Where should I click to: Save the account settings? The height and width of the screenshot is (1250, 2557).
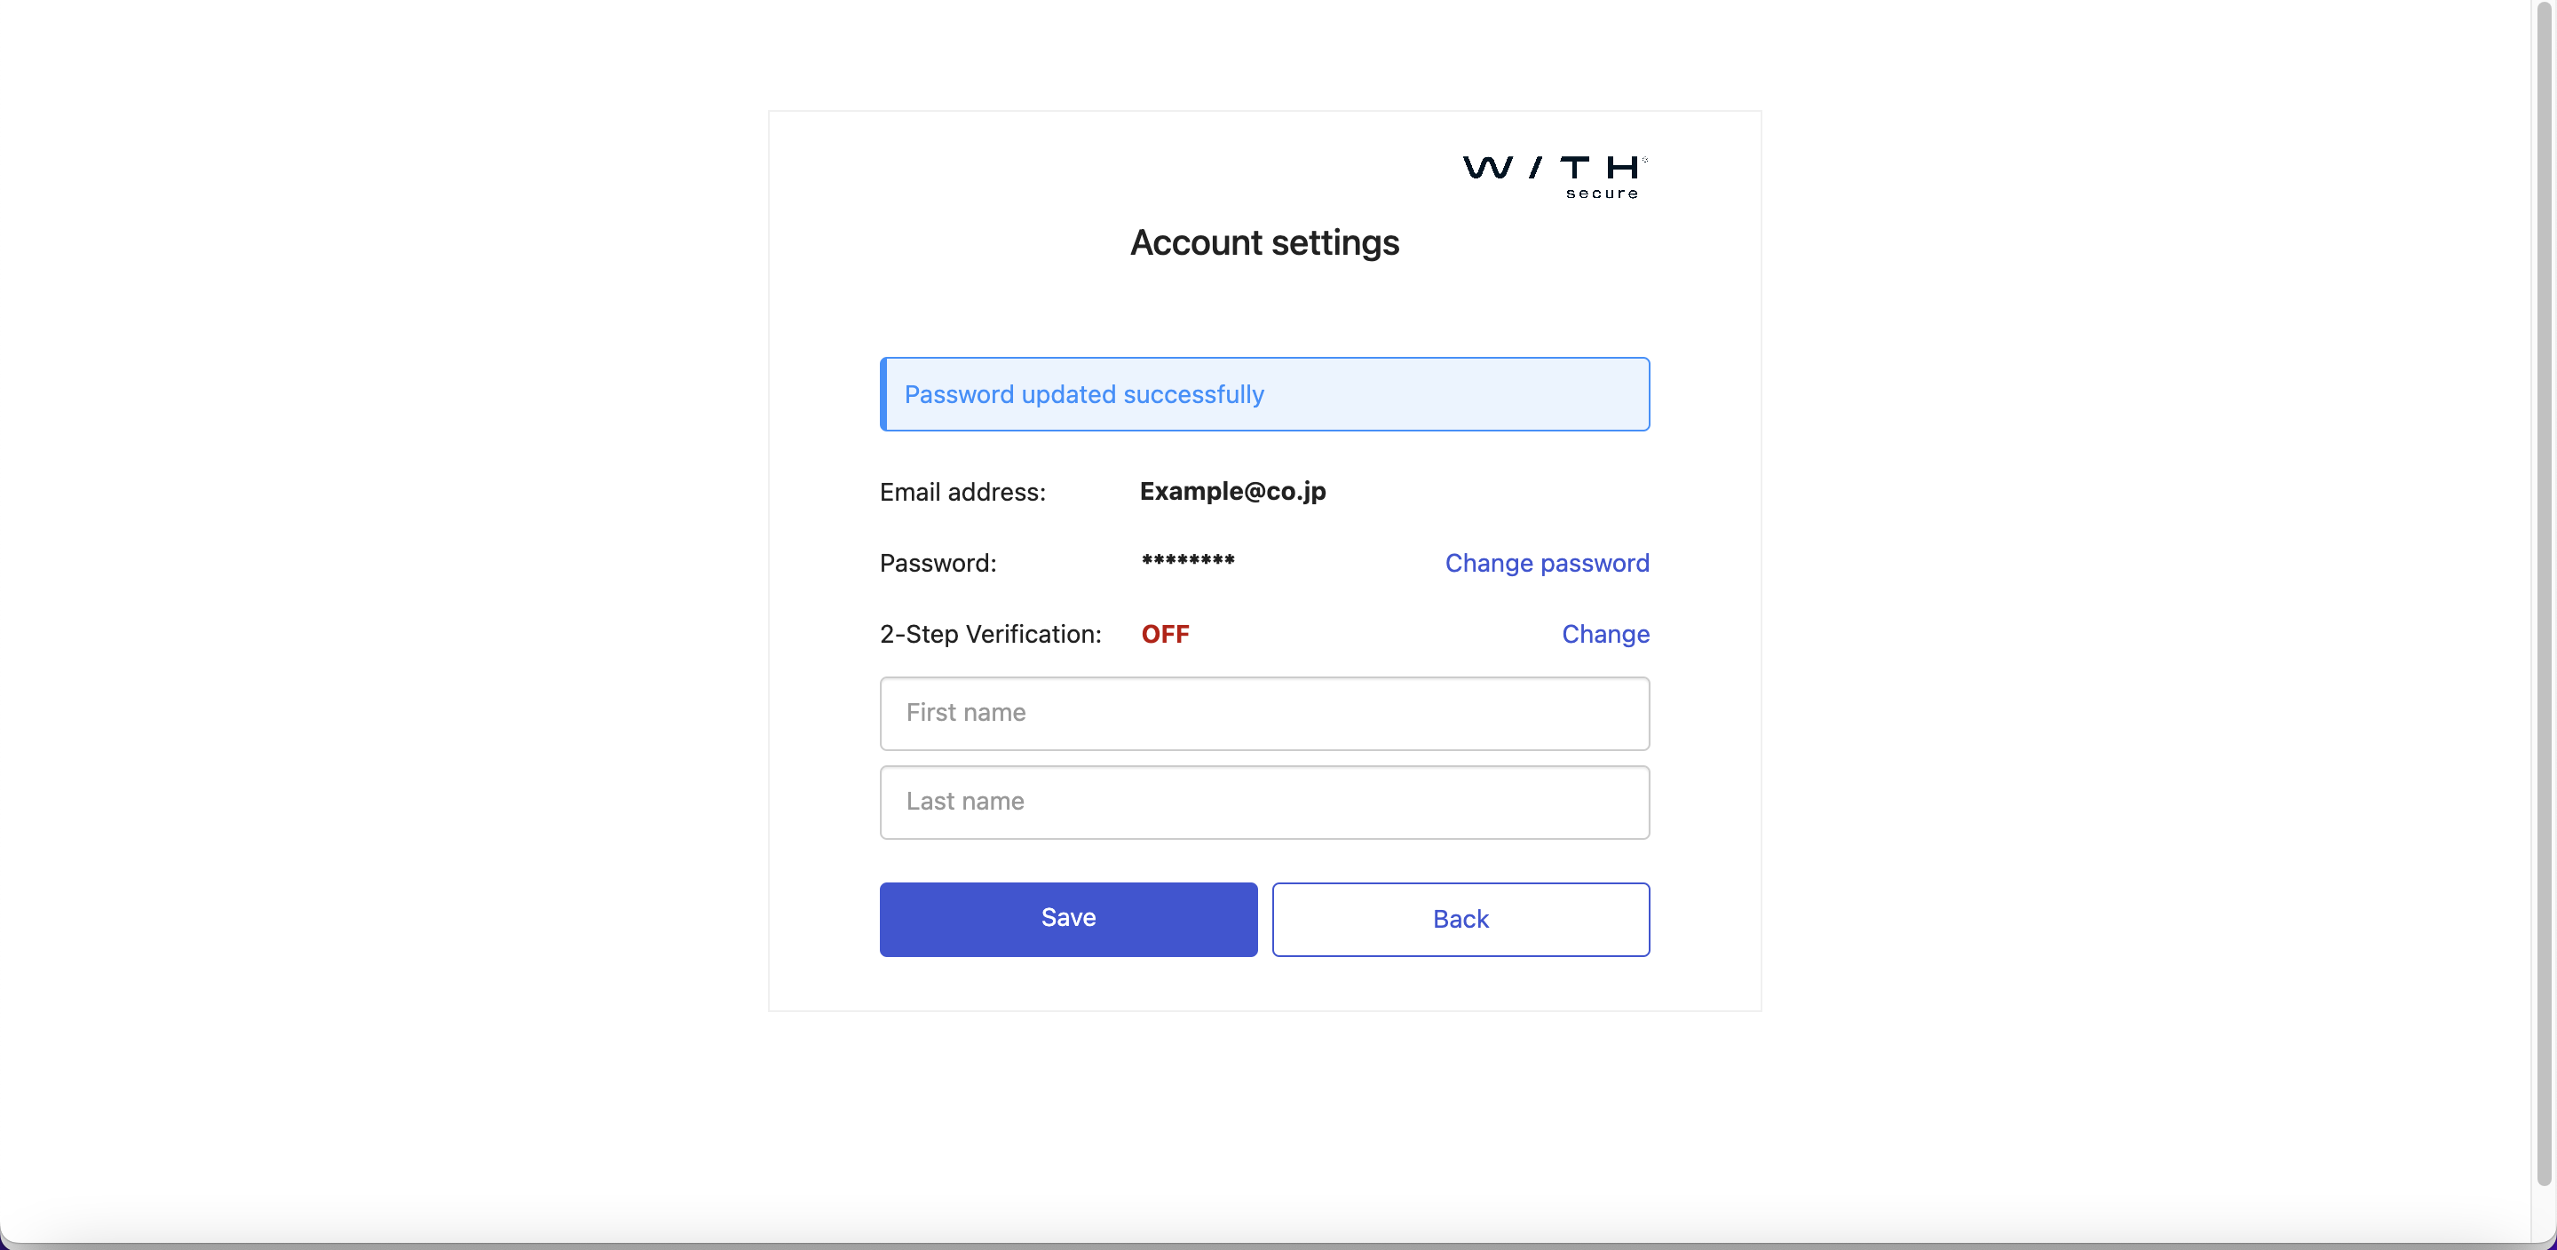click(x=1068, y=918)
